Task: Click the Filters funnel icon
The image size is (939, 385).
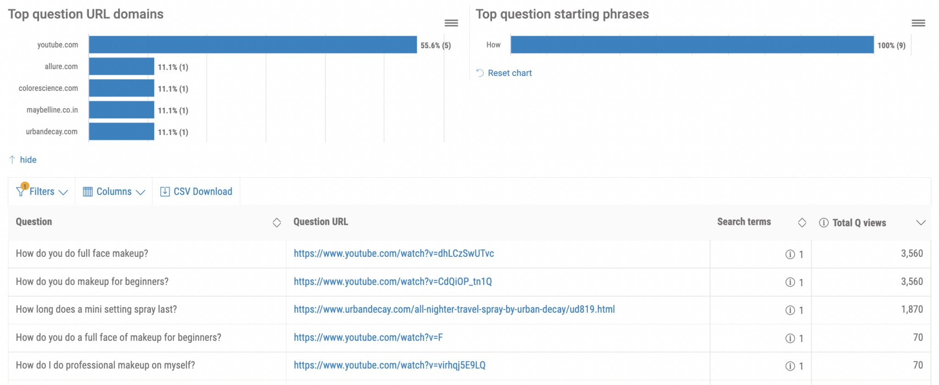Action: [21, 191]
